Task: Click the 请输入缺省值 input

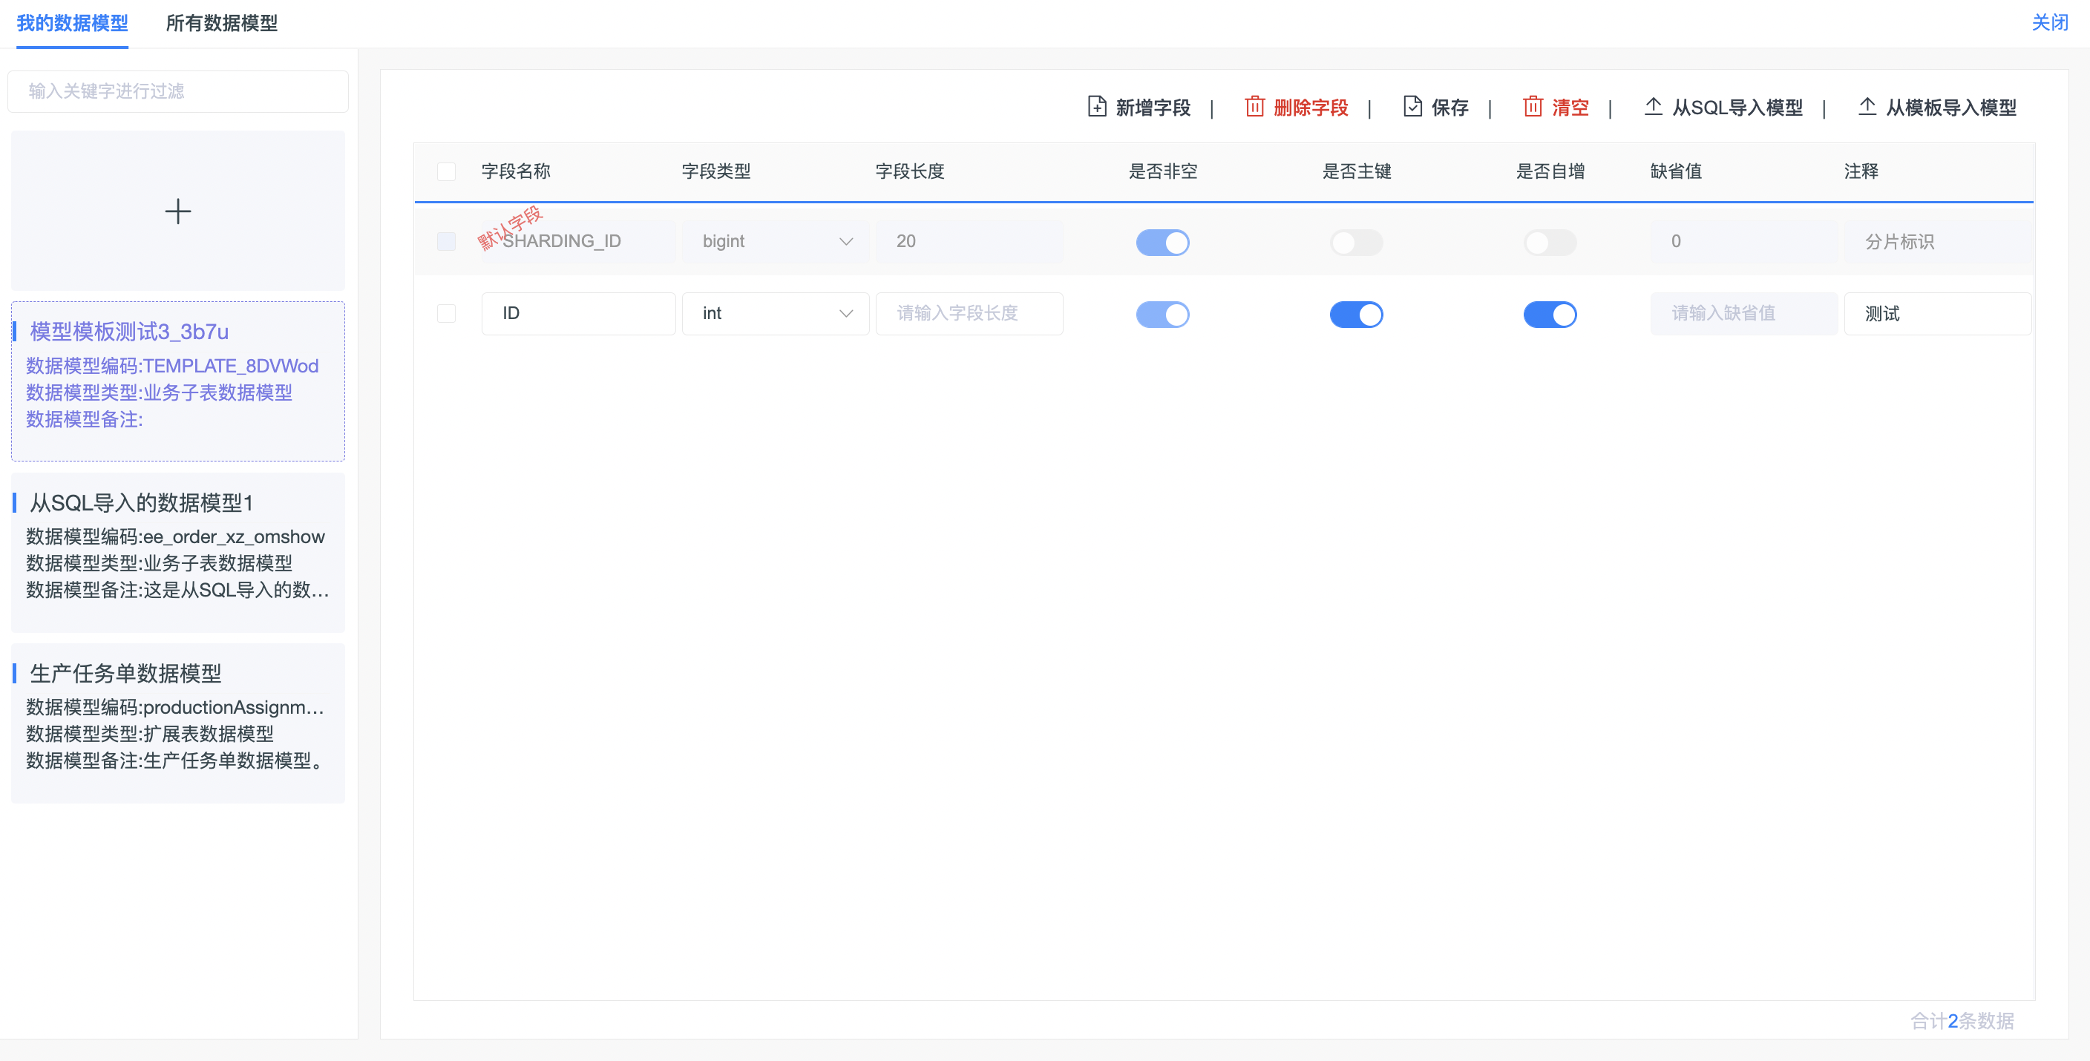Action: click(1743, 313)
